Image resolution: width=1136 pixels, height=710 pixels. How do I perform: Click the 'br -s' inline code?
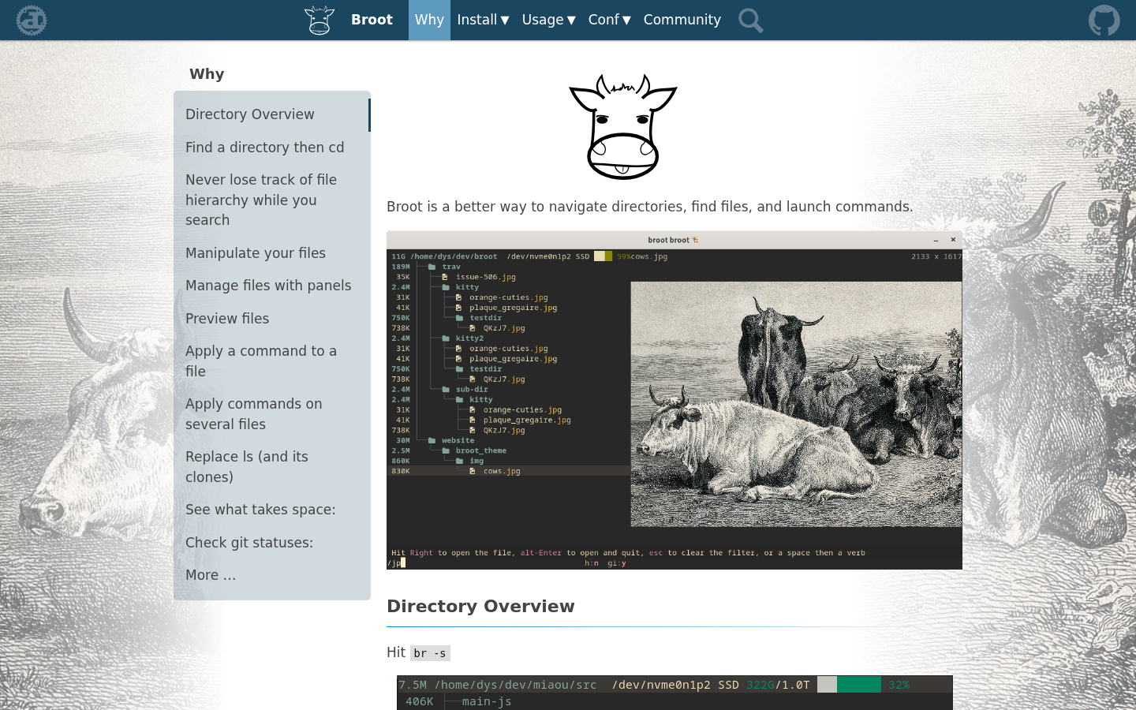coord(430,653)
